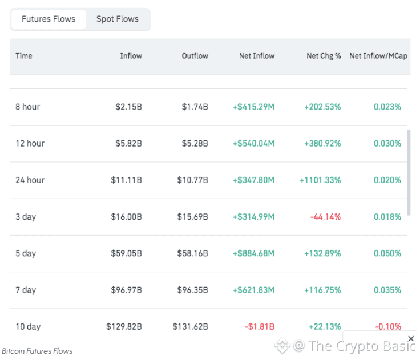The width and height of the screenshot is (420, 360).
Task: Click the 10 day net inflow -$1.81B
Action: (259, 326)
